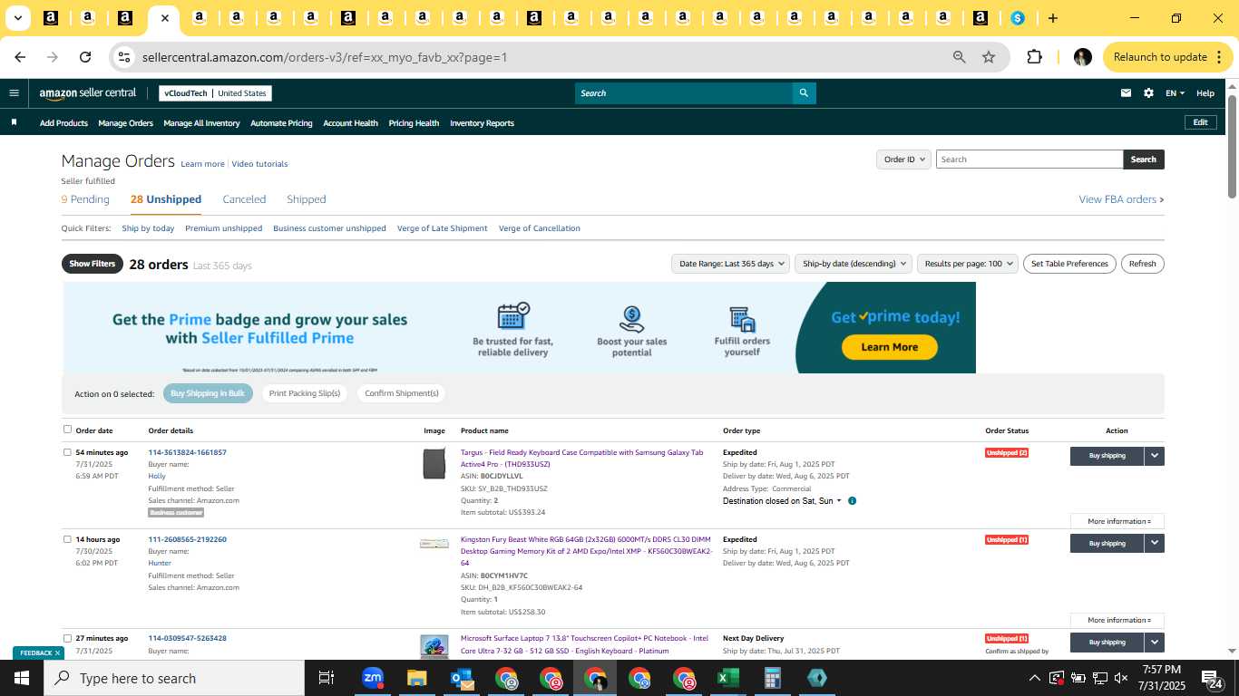Open the Seller Central hamburger menu

click(x=14, y=92)
